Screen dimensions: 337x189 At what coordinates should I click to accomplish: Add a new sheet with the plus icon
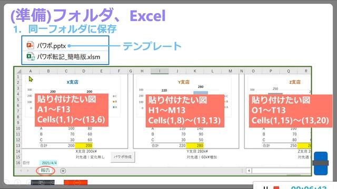pyautogui.click(x=63, y=171)
